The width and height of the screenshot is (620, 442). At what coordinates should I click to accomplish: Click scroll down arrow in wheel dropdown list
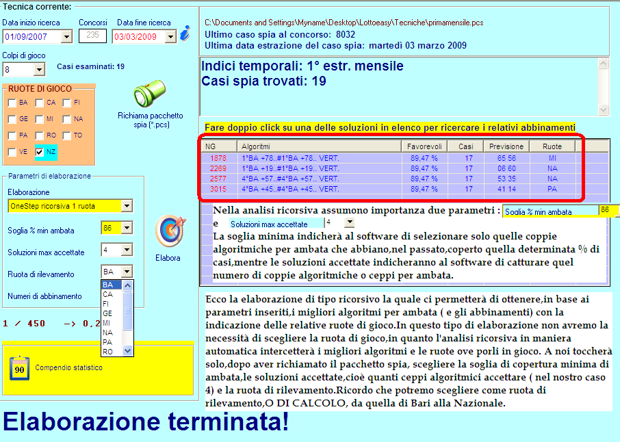(127, 350)
